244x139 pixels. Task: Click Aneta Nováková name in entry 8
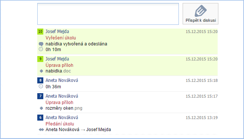pos(62,80)
